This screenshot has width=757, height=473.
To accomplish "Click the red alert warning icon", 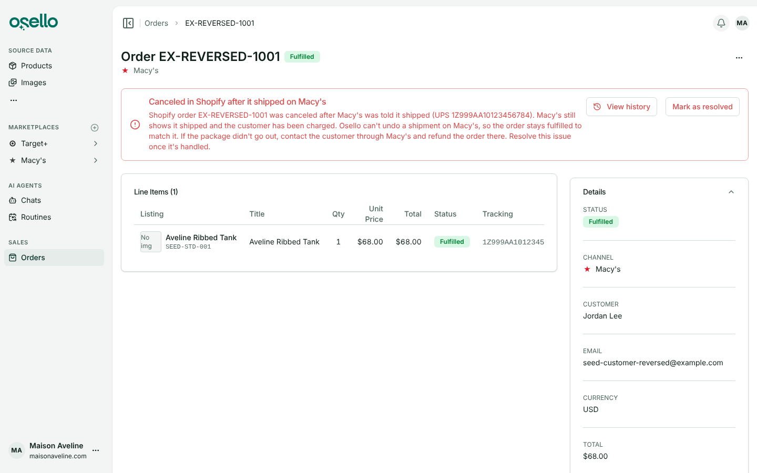I will point(135,125).
